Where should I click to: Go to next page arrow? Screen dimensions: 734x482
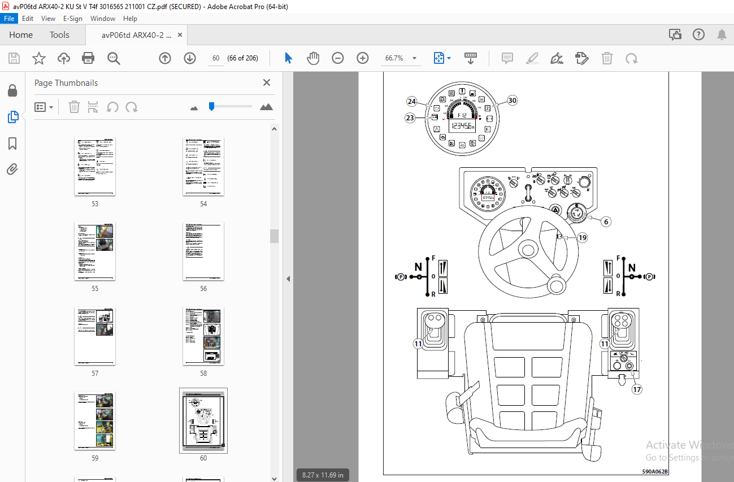pyautogui.click(x=190, y=58)
